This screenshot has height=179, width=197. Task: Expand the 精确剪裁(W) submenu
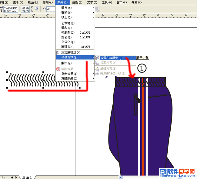pos(75,57)
